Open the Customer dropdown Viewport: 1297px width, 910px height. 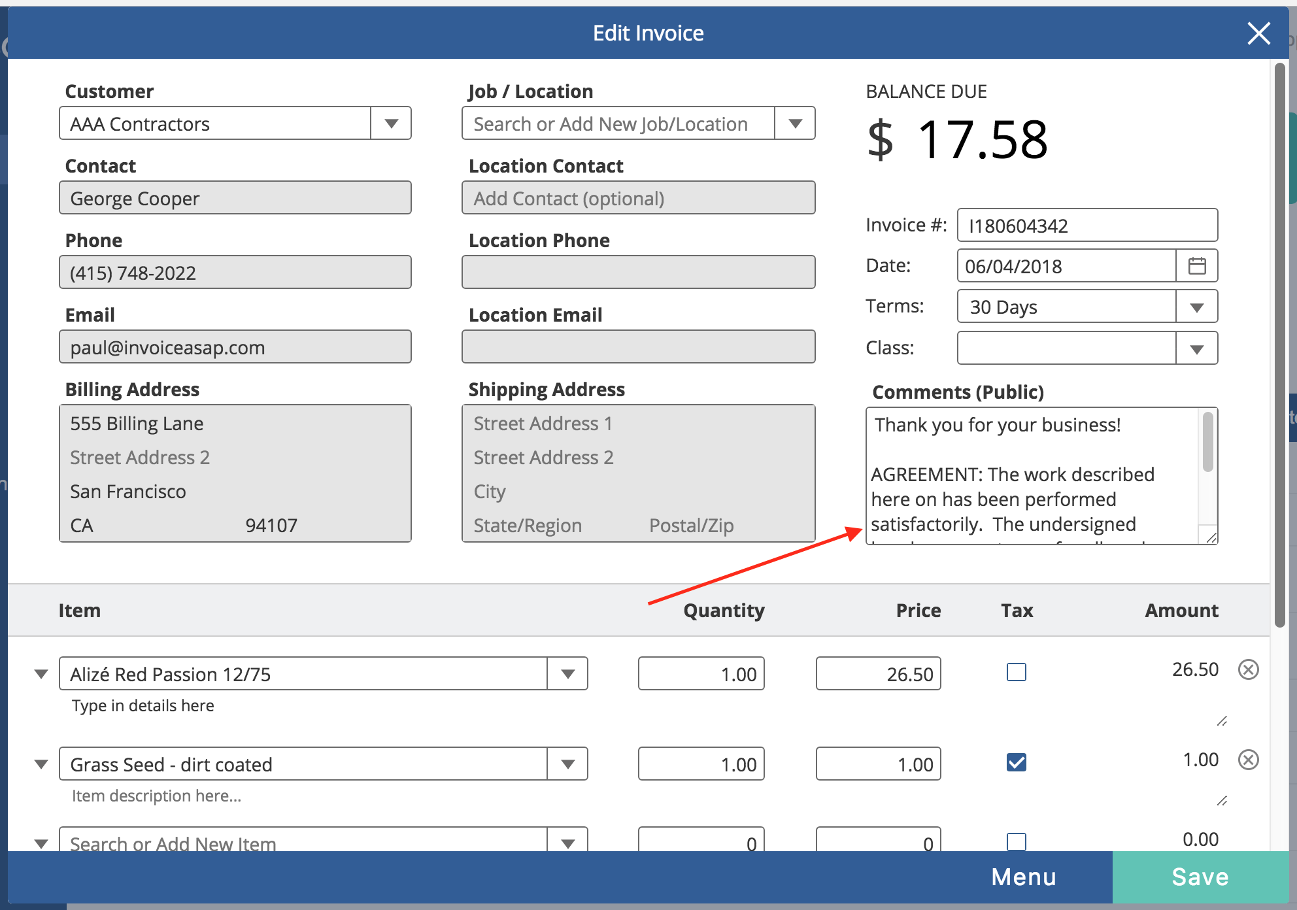point(390,123)
